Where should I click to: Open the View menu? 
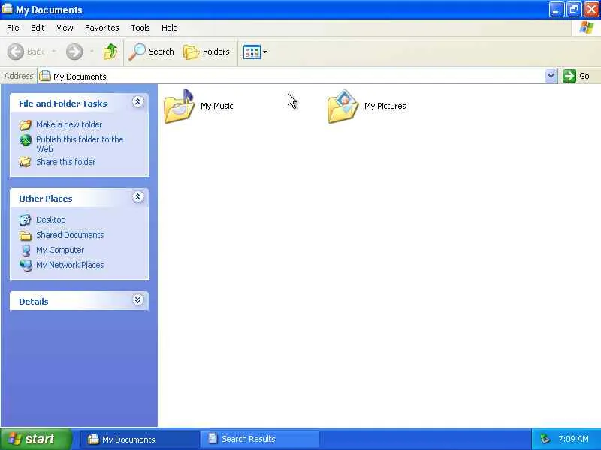click(65, 28)
